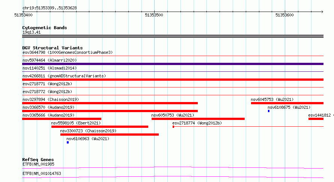The width and height of the screenshot is (334, 182).
Task: Open the ETFB|NM_001014763 transcript label
Action: (42, 173)
